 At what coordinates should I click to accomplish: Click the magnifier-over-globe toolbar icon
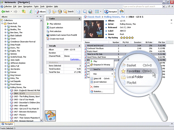coord(90,12)
